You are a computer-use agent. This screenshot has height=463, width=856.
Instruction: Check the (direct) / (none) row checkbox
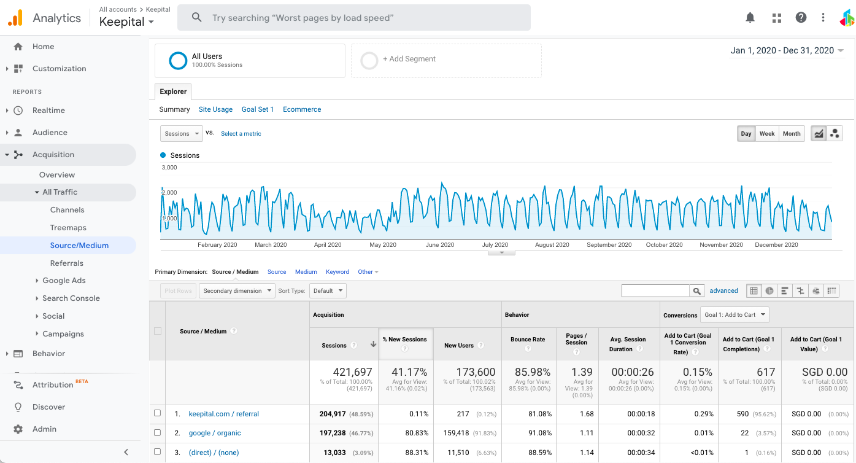coord(158,452)
